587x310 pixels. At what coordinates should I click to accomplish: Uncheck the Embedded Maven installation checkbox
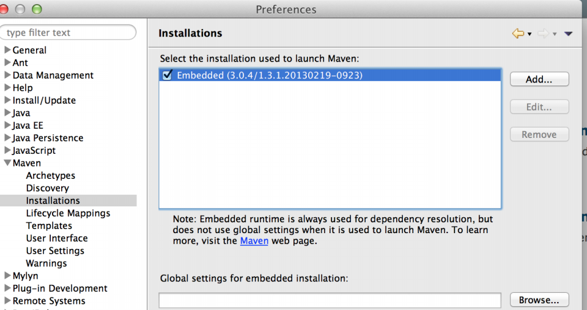pyautogui.click(x=168, y=75)
